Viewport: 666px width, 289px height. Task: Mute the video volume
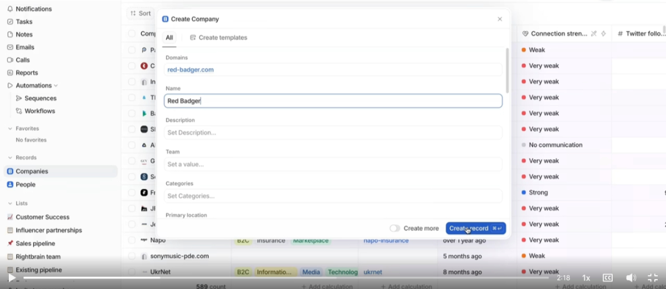click(x=631, y=278)
